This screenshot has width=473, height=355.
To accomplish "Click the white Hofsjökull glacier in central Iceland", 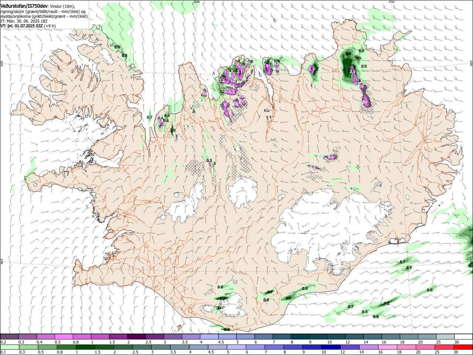I will (x=243, y=192).
